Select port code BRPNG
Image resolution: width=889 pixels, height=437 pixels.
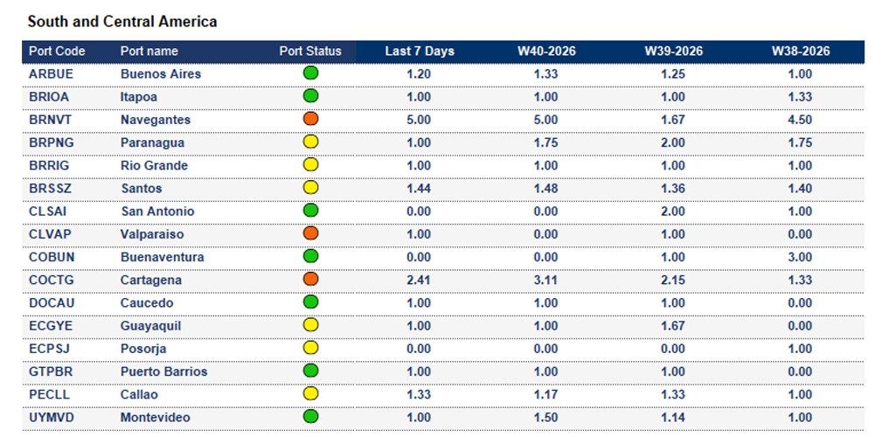coord(52,142)
